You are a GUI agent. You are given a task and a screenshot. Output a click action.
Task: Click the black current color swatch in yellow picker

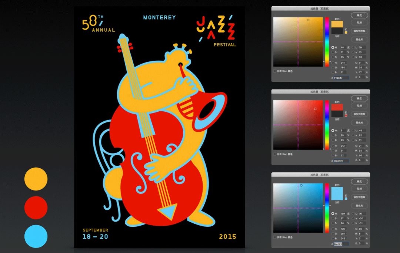pos(337,31)
